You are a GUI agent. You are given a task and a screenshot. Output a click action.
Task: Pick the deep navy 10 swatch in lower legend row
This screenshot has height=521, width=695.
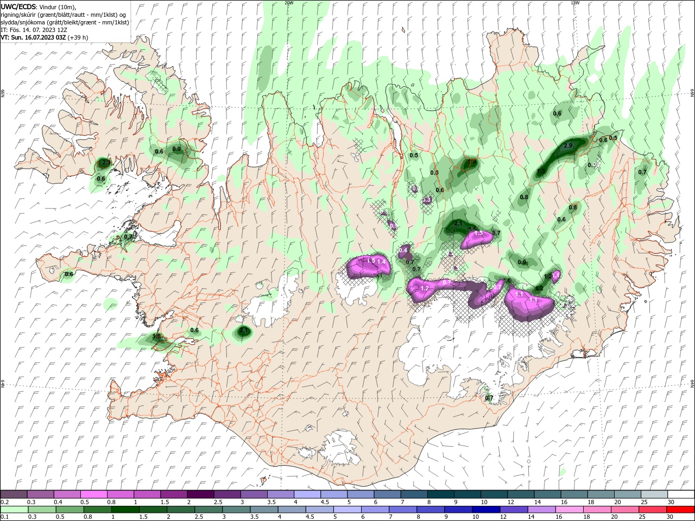coord(485,510)
